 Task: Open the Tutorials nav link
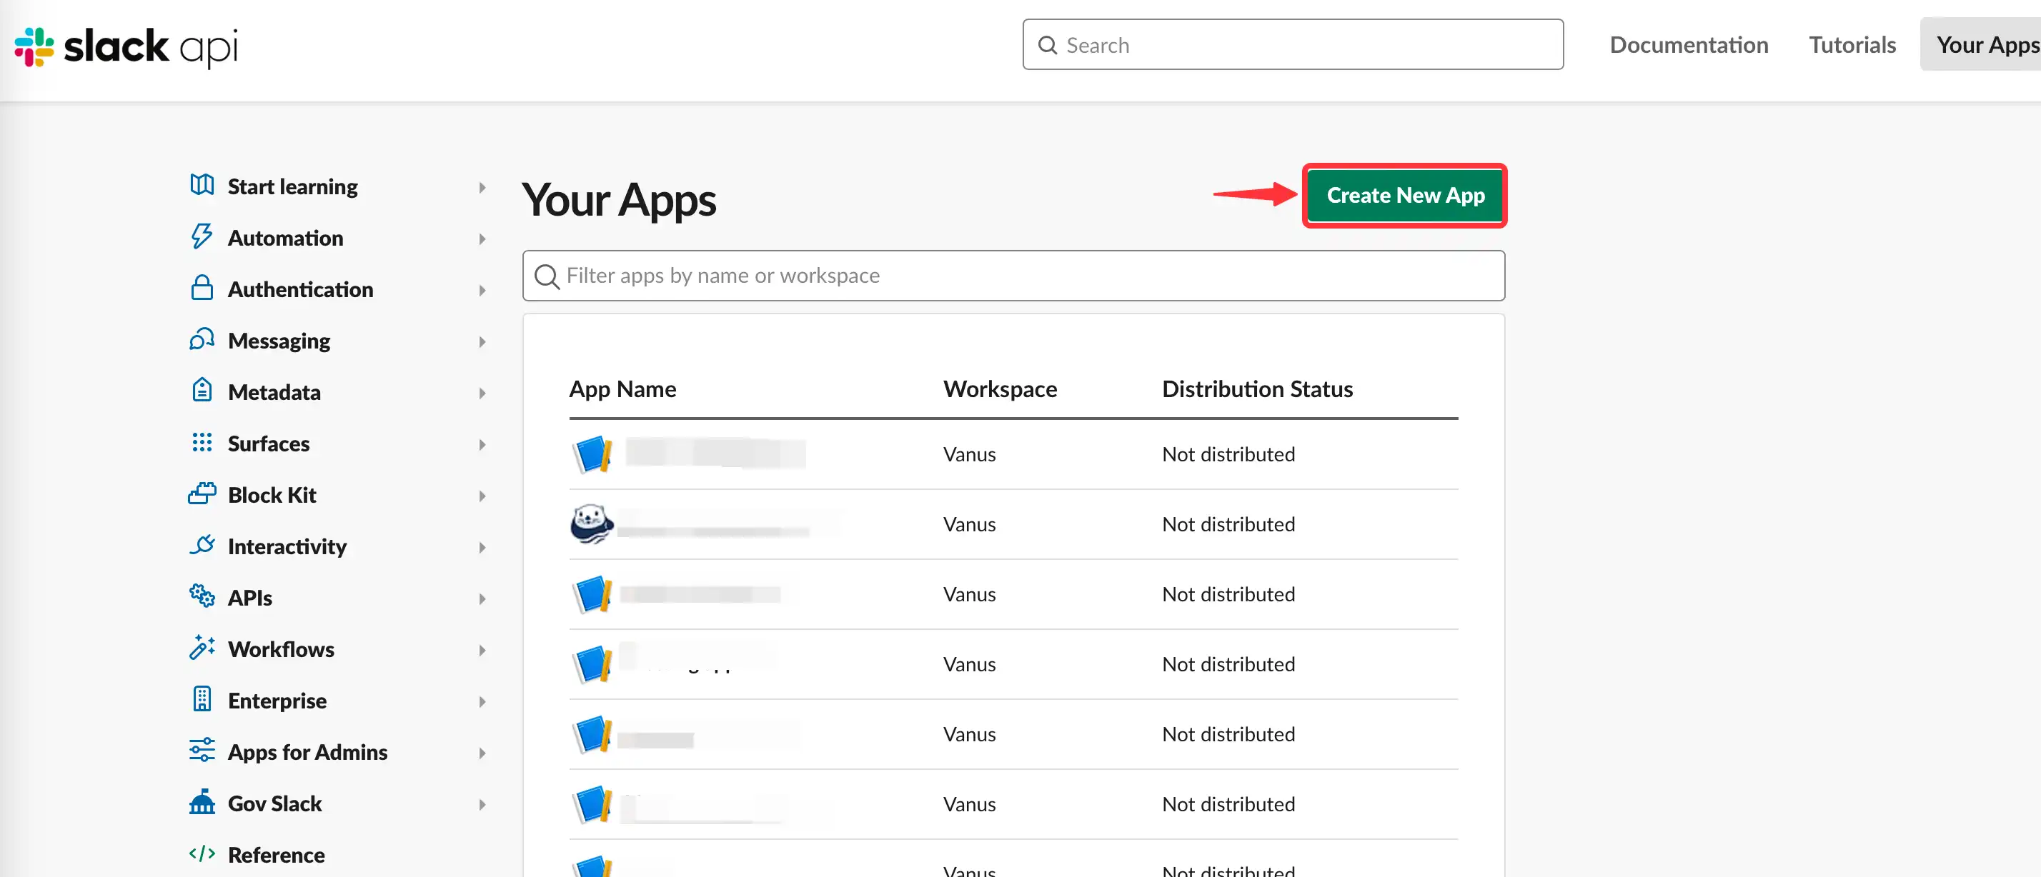[1852, 45]
